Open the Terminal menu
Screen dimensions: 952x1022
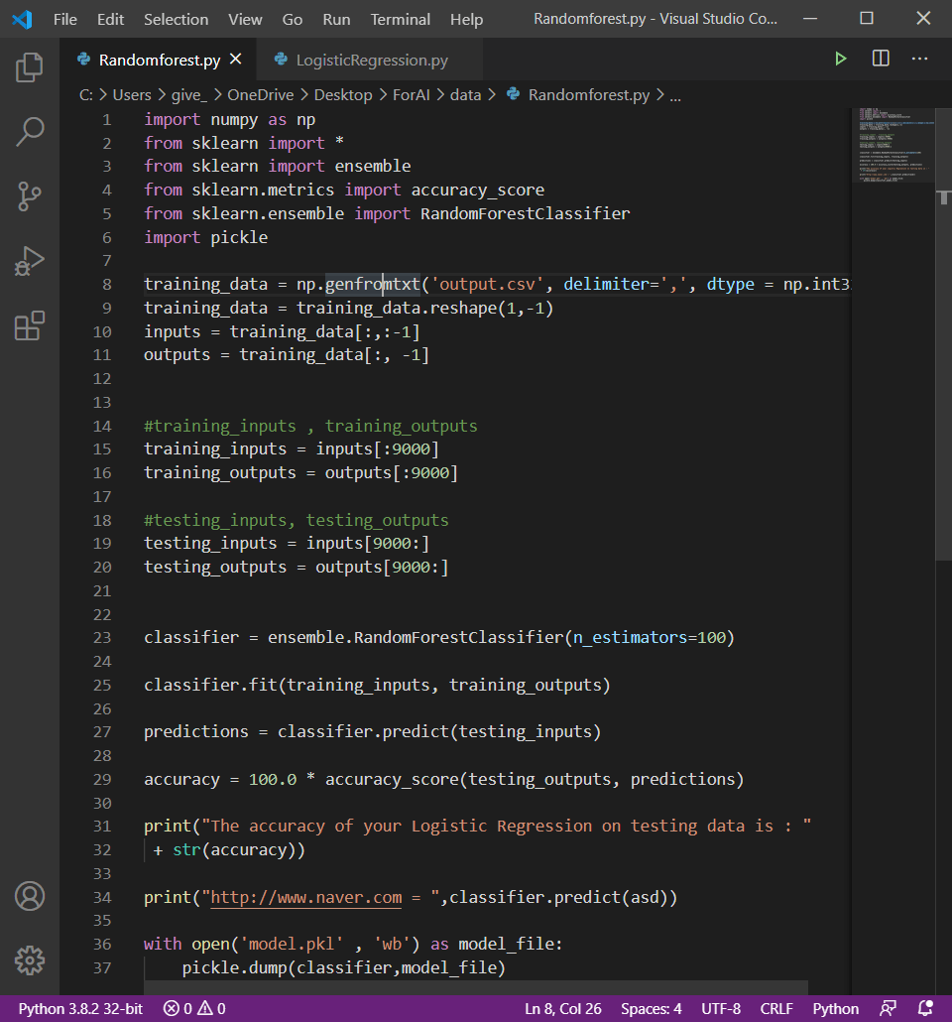[x=401, y=19]
